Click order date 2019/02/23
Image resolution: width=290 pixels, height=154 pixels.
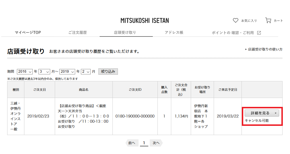(38, 116)
